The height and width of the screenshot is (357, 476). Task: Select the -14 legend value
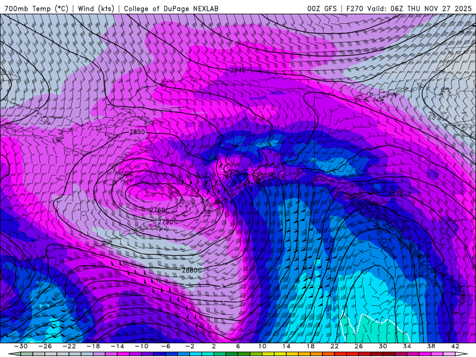(x=117, y=346)
